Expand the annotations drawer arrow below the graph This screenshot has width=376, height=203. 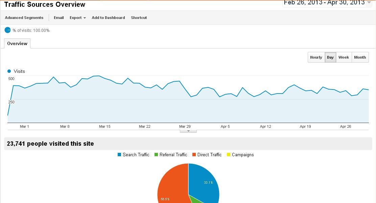[x=188, y=131]
